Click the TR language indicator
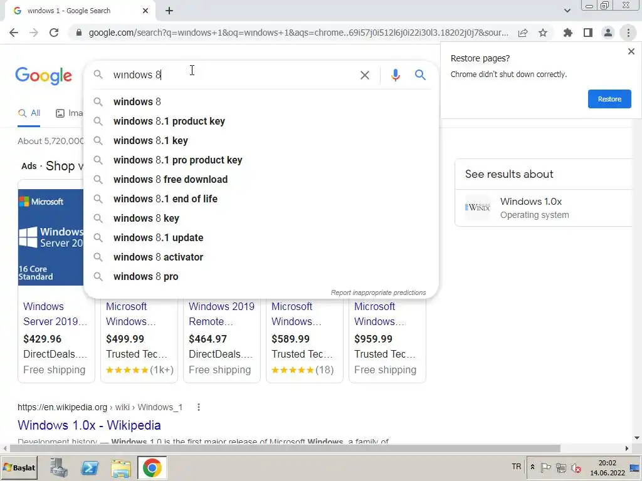The image size is (642, 481). tap(517, 467)
